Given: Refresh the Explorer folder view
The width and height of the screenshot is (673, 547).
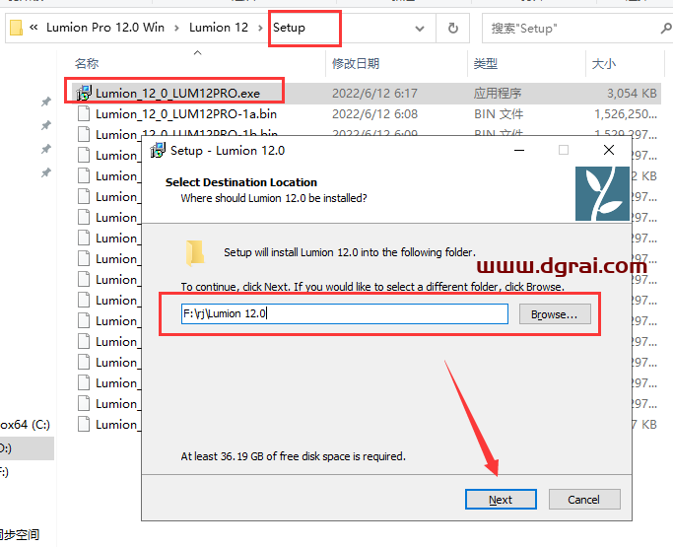Looking at the screenshot, I should click(453, 29).
